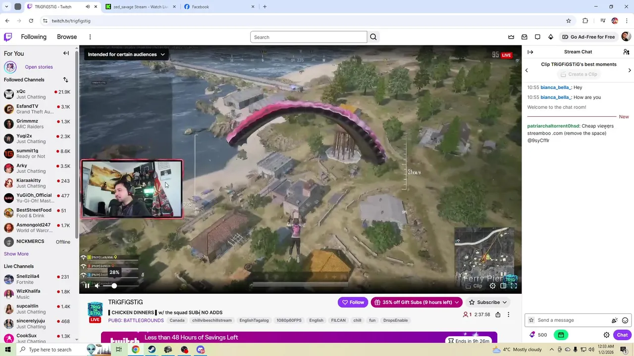Click the chillvibeschillstream tag

pos(212,320)
